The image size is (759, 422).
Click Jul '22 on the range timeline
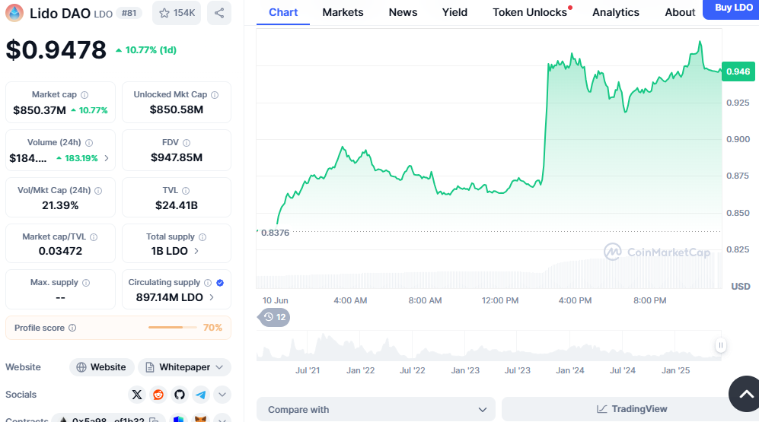(x=413, y=370)
